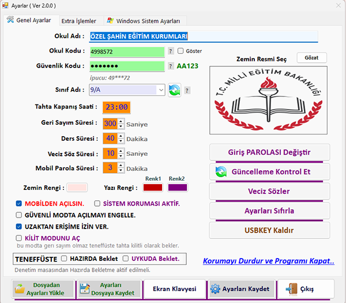This screenshot has height=303, width=346.
Task: Click Korumayı Durdur ve Programı Kapat link
Action: [268, 261]
